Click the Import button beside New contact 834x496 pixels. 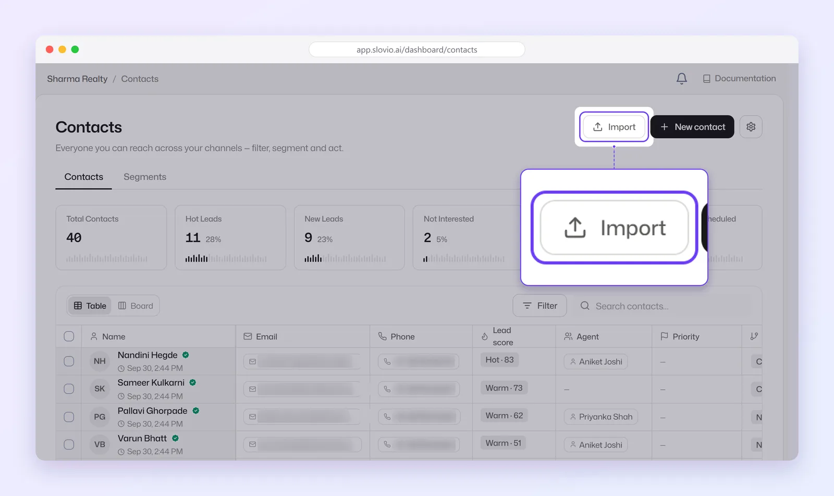(614, 127)
